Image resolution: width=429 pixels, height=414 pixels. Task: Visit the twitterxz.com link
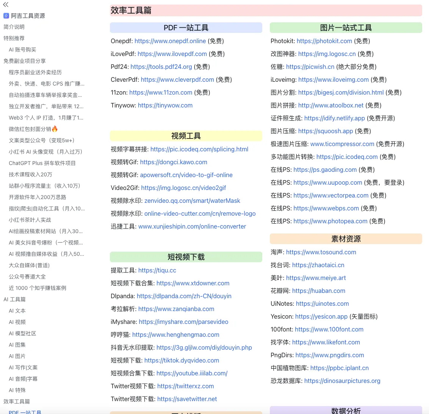185,386
